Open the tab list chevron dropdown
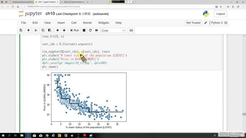This screenshot has width=246, height=138. (92, 2)
